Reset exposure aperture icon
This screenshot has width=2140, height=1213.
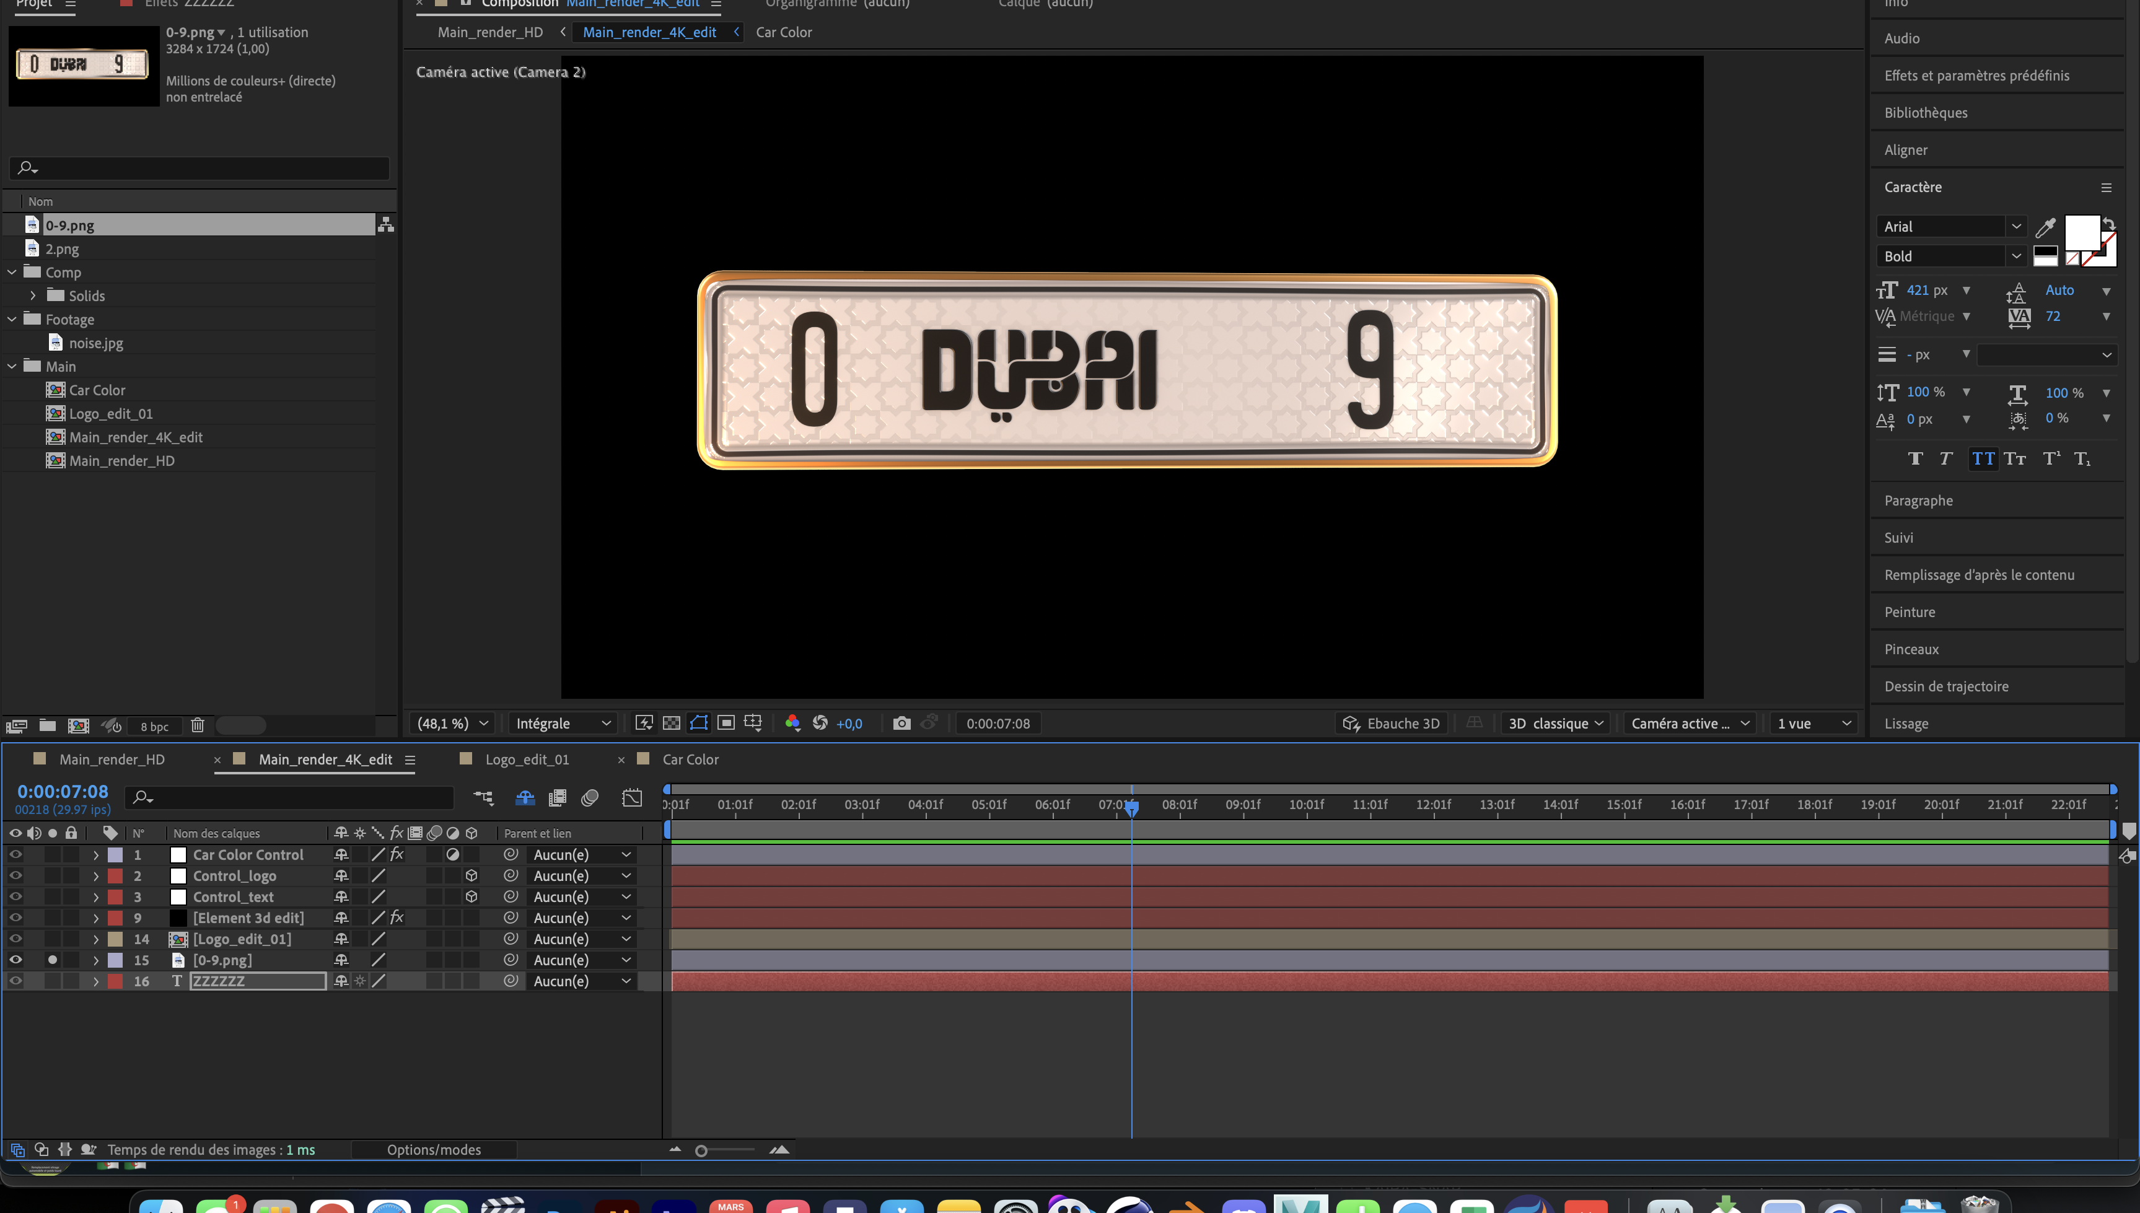coord(820,723)
